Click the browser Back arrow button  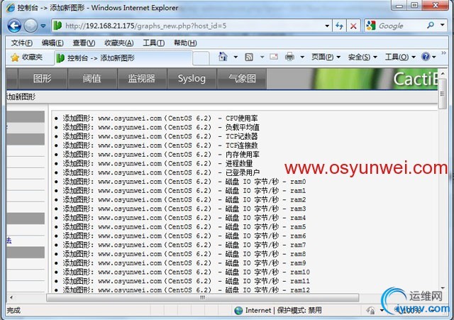tap(14, 26)
